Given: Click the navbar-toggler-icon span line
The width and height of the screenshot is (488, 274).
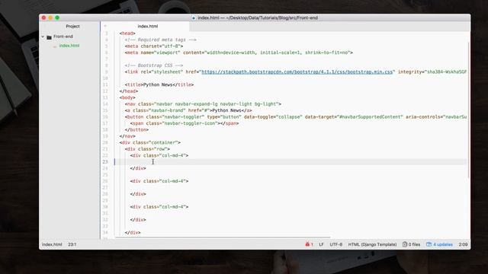Looking at the screenshot, I should pyautogui.click(x=185, y=123).
